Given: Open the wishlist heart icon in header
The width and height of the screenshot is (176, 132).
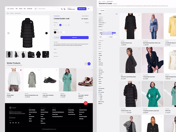Looking at the screenshot, I should coord(62,9).
